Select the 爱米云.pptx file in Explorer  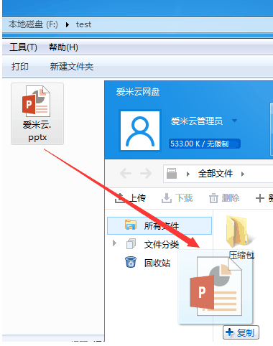point(37,113)
